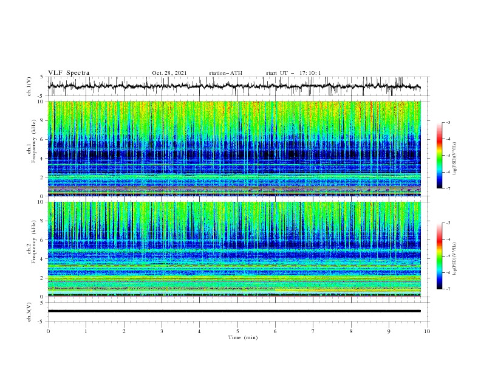This screenshot has width=481, height=372.
Task: Click the date "Oct. 28, 2021"
Action: tap(169, 73)
